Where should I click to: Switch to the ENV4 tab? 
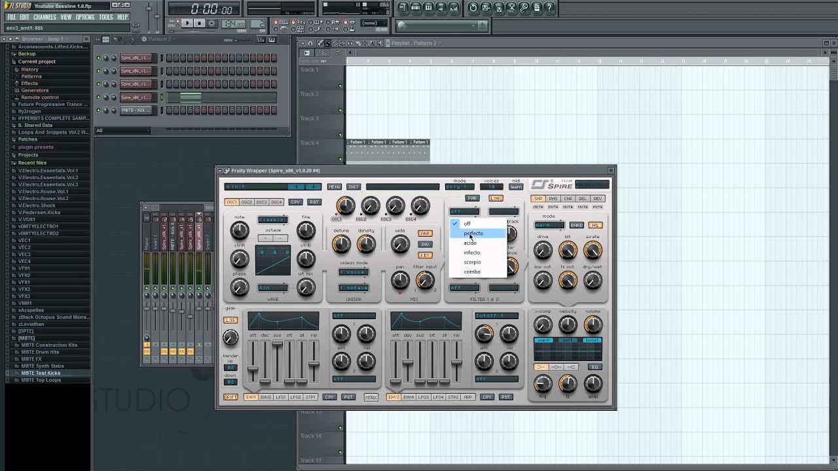(x=409, y=397)
